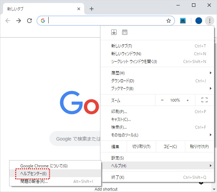This screenshot has height=192, width=217.
Task: Click the download arrow icon in the menu
Action: pos(114,32)
